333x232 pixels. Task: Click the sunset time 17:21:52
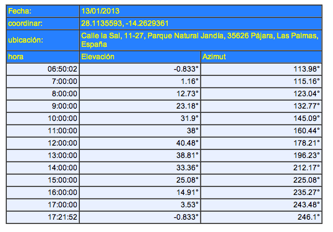[63, 217]
